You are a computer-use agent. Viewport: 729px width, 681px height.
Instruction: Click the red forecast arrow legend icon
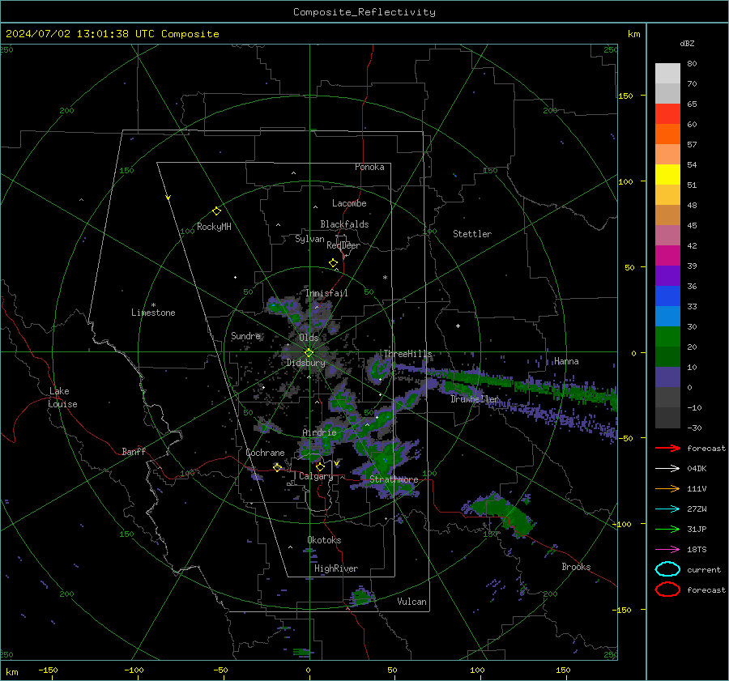667,448
